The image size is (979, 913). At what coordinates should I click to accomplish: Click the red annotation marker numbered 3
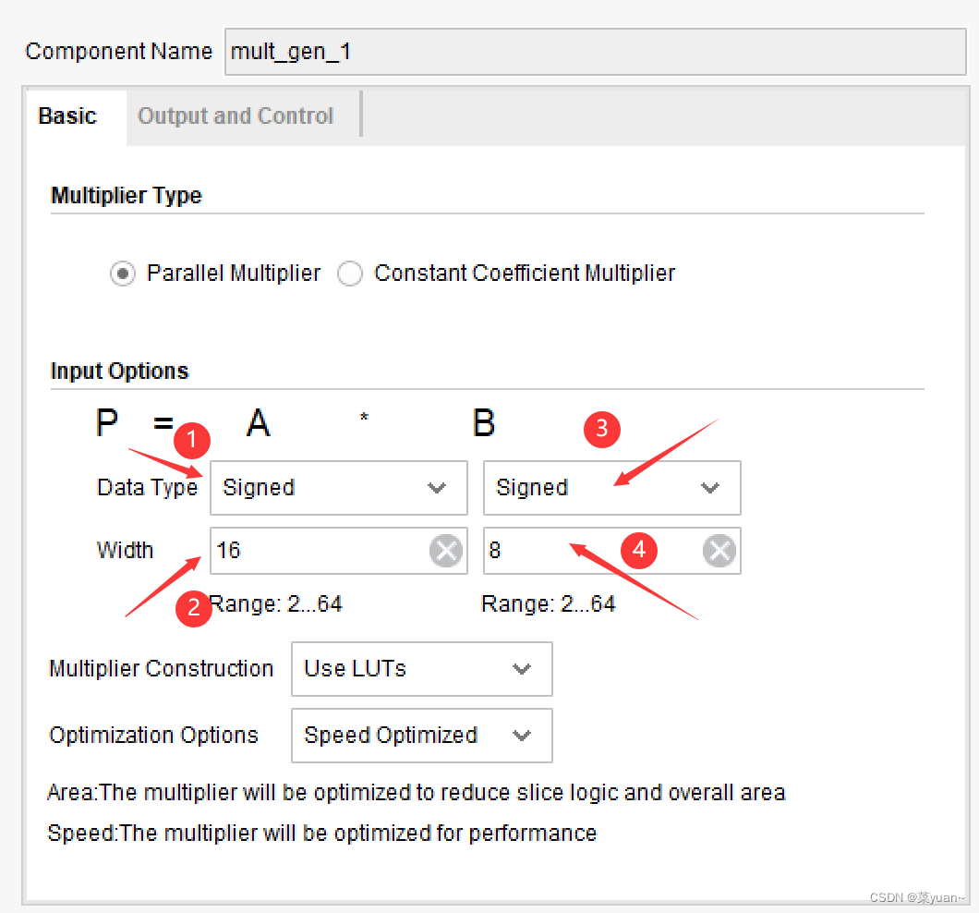[x=601, y=429]
